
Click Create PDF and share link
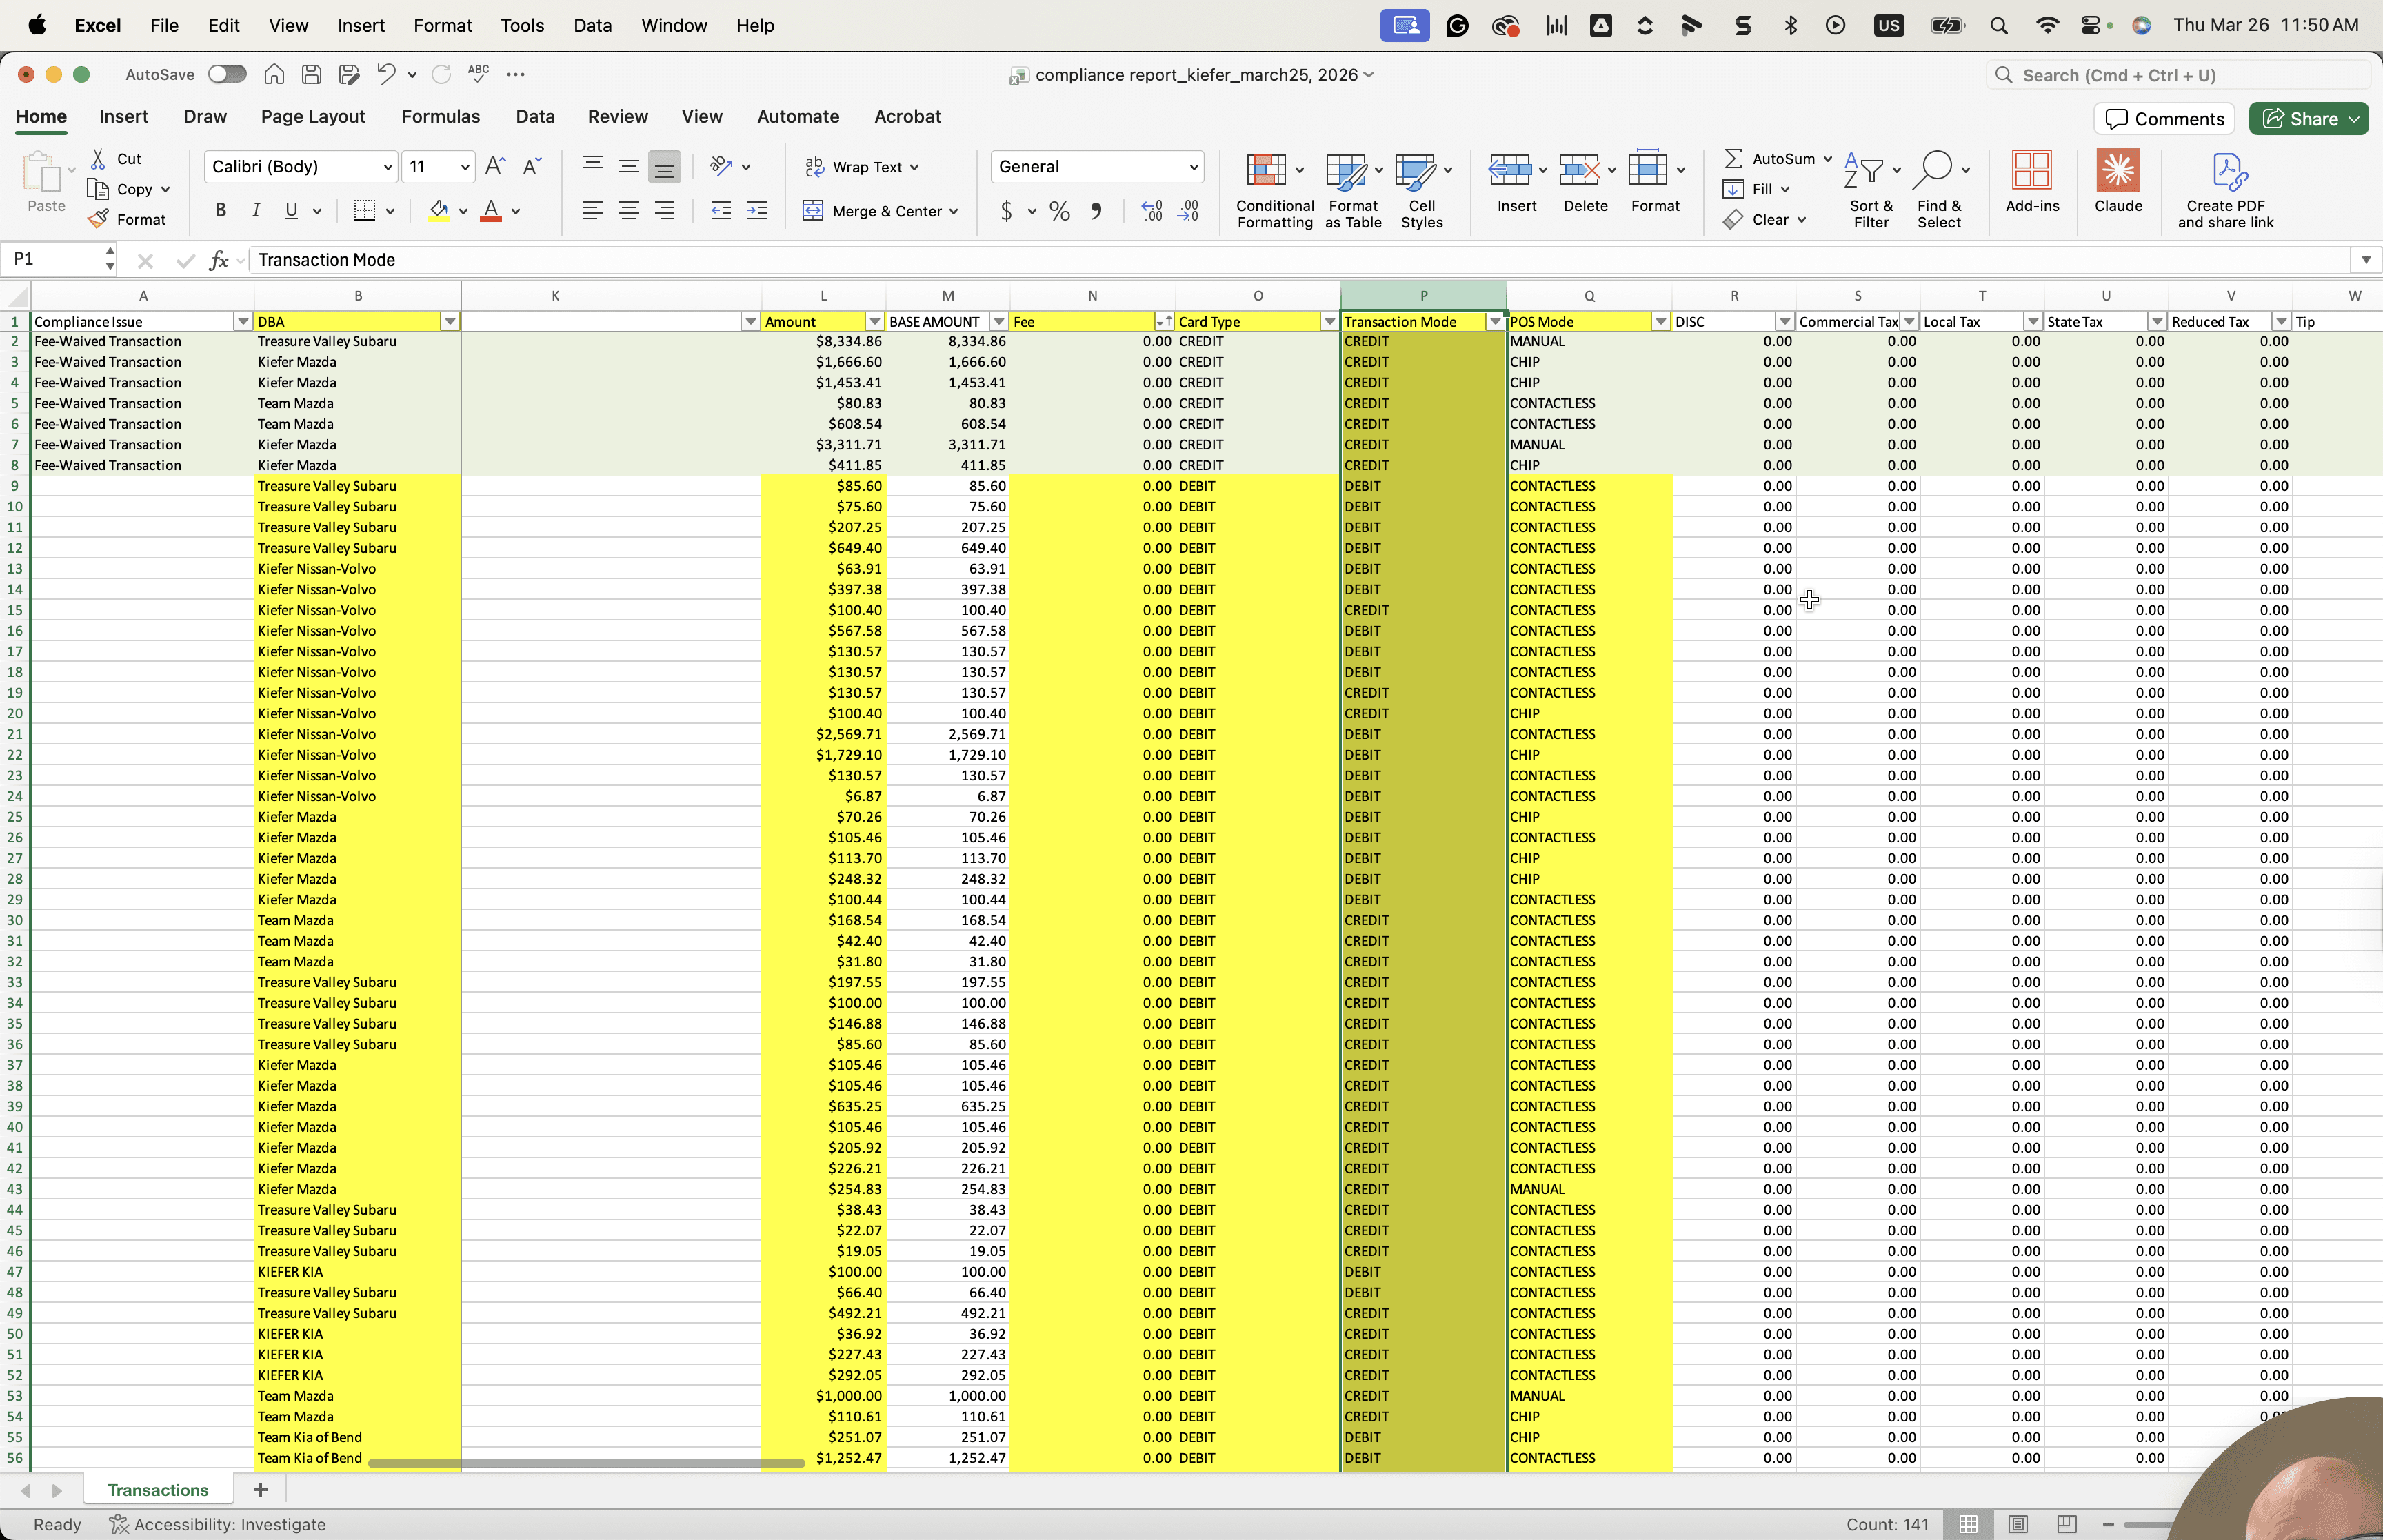(2226, 190)
